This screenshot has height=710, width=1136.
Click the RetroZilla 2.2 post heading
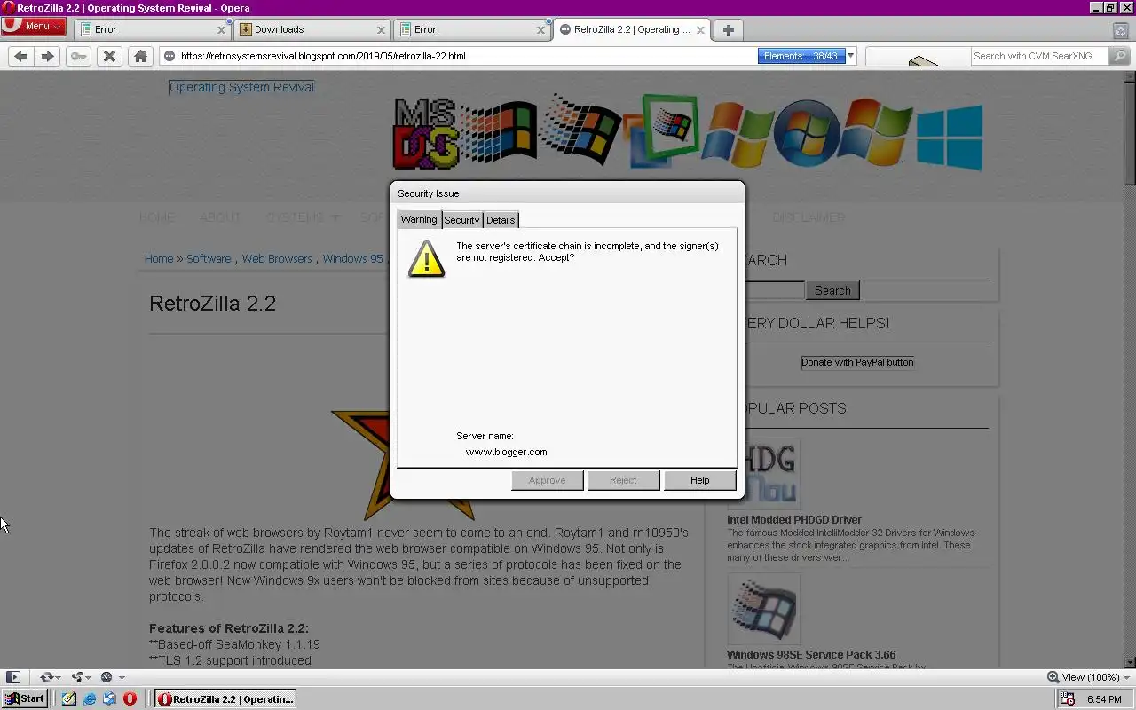(x=213, y=304)
